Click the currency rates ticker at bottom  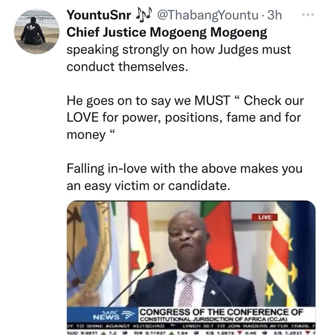click(191, 331)
